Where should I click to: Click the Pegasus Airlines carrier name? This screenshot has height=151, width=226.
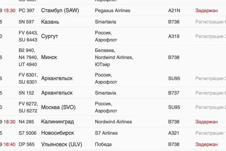tap(113, 11)
